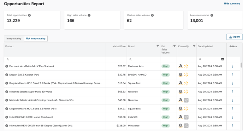The image size is (243, 131).
Task: Toggle Est. Sales Volume sort arrow
Action: 172,46
